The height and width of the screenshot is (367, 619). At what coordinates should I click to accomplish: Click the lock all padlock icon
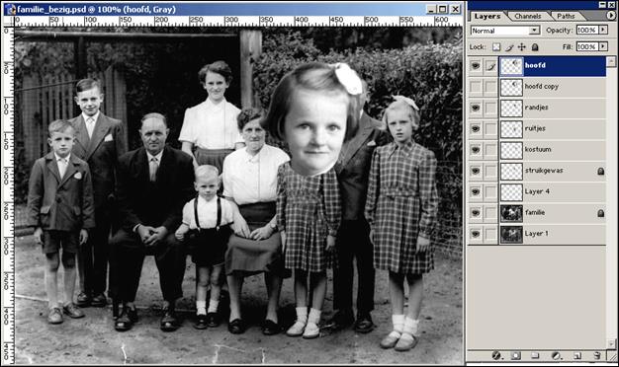pyautogui.click(x=535, y=47)
